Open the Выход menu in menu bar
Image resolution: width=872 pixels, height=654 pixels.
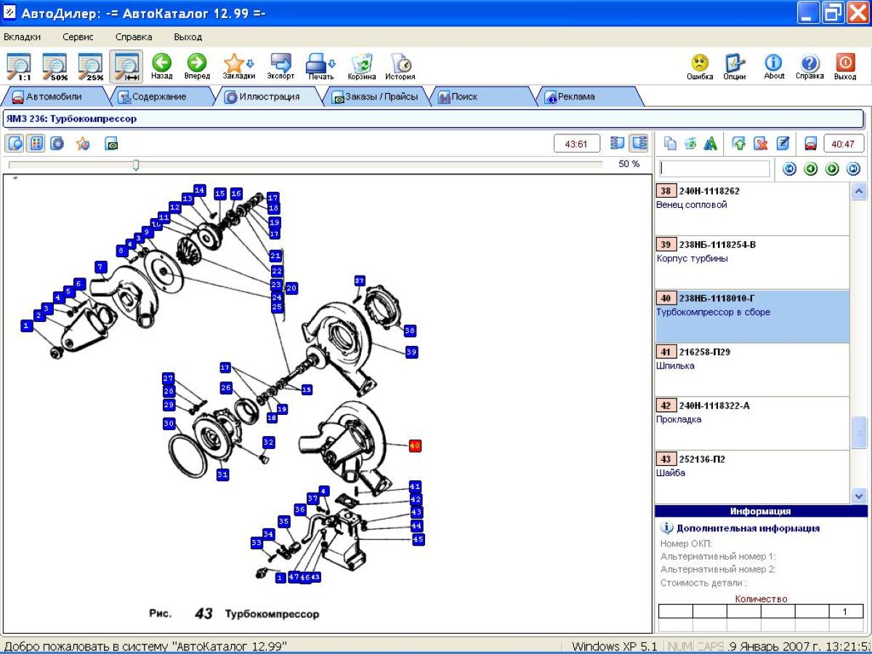pos(188,36)
